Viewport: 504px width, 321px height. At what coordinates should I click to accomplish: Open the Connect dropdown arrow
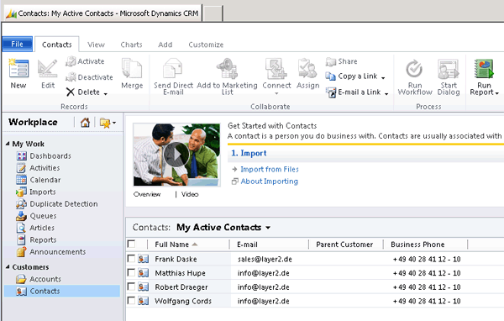pyautogui.click(x=276, y=93)
